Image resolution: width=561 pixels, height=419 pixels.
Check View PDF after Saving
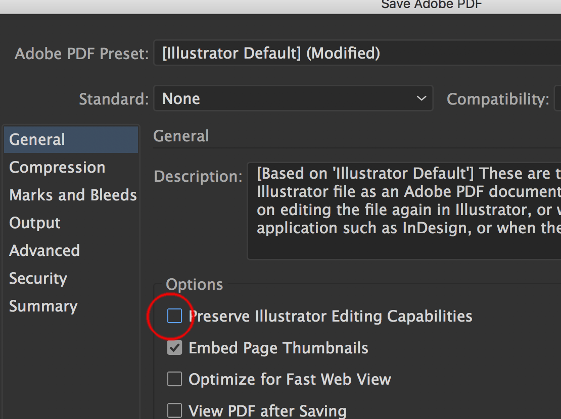(174, 410)
